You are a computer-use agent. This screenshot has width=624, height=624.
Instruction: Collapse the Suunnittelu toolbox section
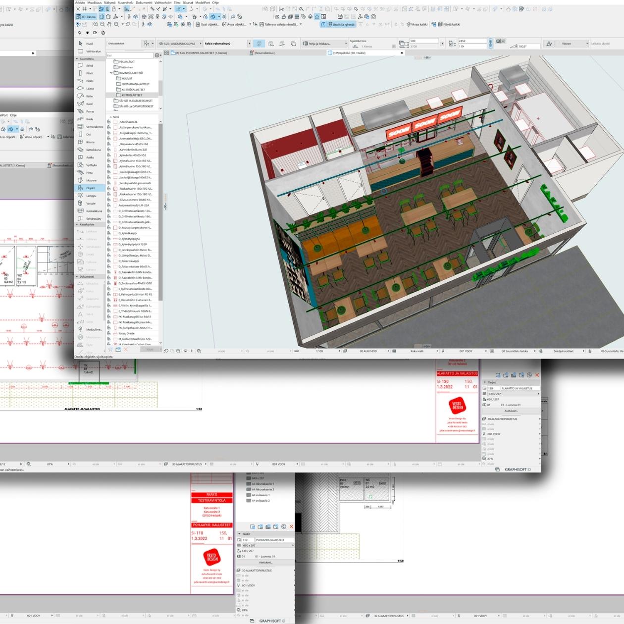(77, 58)
